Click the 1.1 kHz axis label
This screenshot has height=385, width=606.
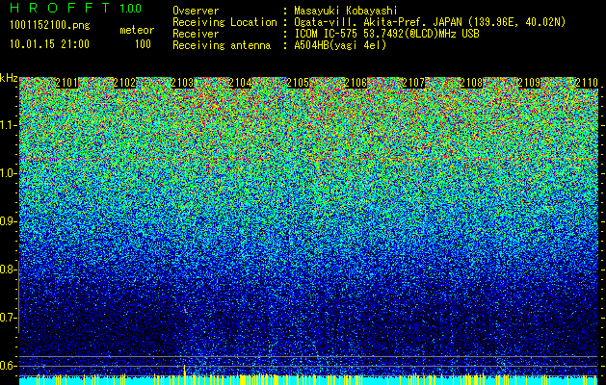(x=8, y=125)
